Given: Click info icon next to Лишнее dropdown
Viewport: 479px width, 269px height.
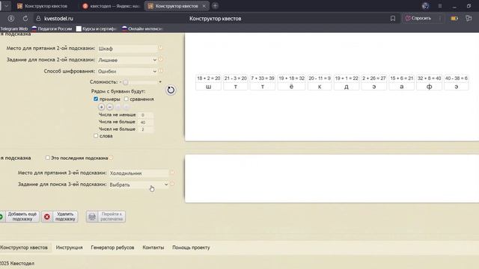Looking at the screenshot, I should pos(161,60).
